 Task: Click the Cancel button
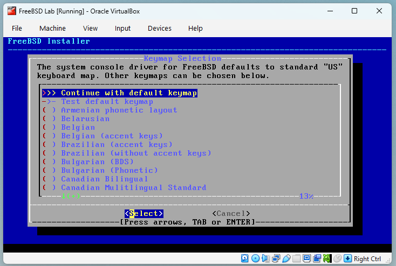(231, 214)
